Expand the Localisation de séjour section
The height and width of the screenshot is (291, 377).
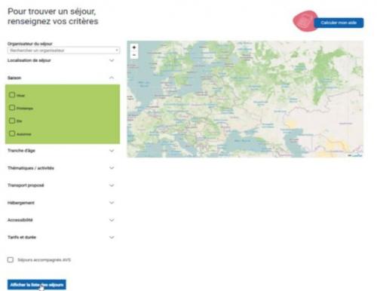[x=61, y=60]
